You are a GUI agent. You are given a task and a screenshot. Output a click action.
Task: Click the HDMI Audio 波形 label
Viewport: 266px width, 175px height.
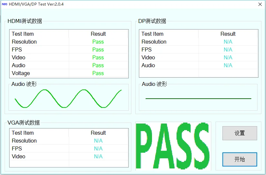click(x=24, y=84)
